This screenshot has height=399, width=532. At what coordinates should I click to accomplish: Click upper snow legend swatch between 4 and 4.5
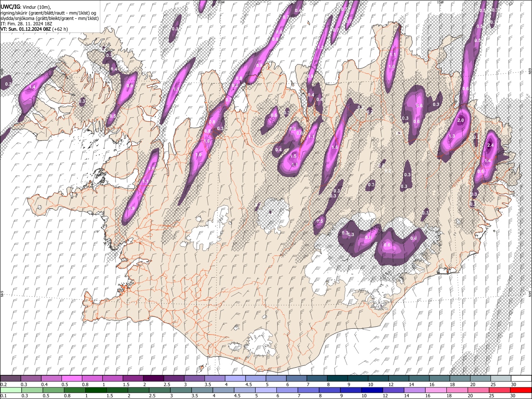(235, 378)
